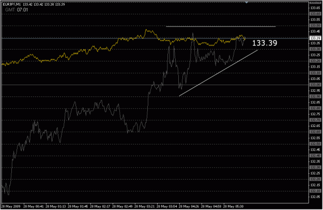Viewport: 323px width, 210px height.
Task: Click the 28 May 01:45 time label
Action: (x=78, y=206)
